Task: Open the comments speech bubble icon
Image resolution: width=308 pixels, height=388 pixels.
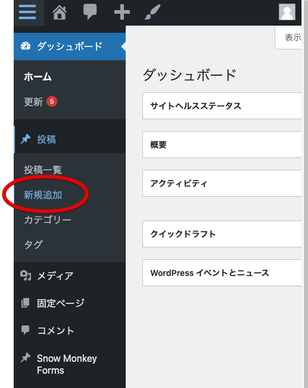Action: tap(90, 12)
